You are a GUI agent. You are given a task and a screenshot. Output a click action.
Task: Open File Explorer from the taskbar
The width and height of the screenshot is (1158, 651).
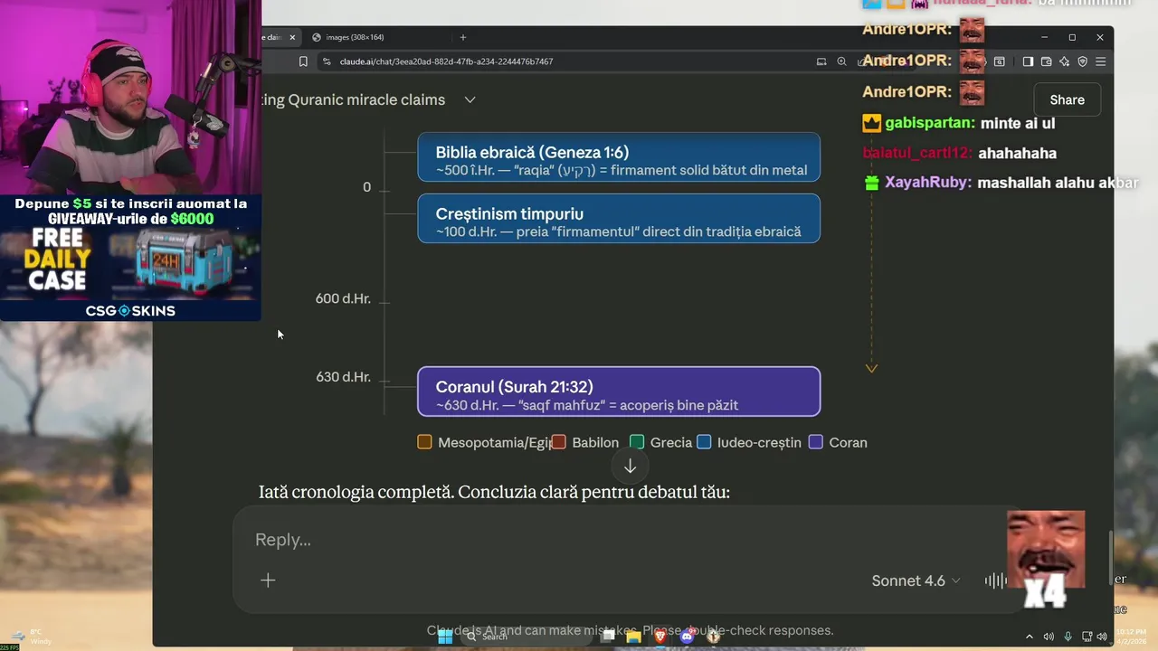[x=633, y=637]
